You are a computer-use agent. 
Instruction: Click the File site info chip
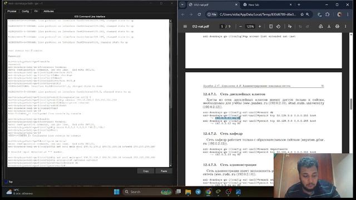[211, 14]
